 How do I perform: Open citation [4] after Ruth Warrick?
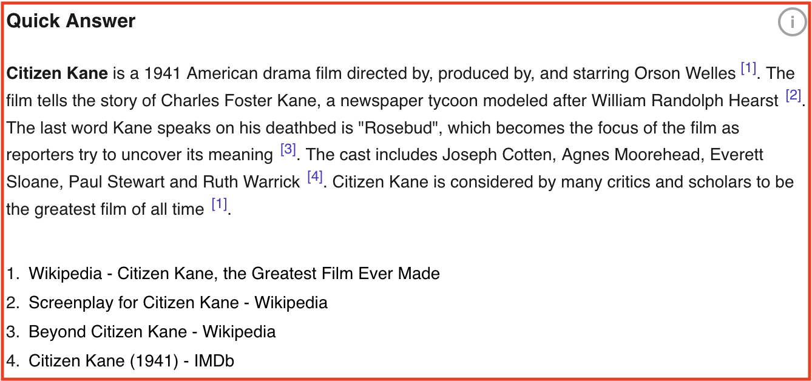point(315,177)
